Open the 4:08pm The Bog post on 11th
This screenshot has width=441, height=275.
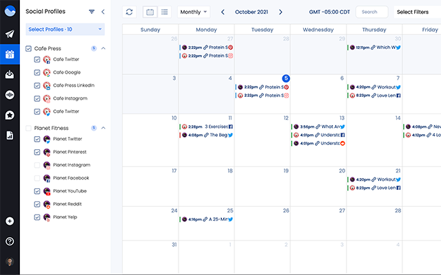coord(207,135)
